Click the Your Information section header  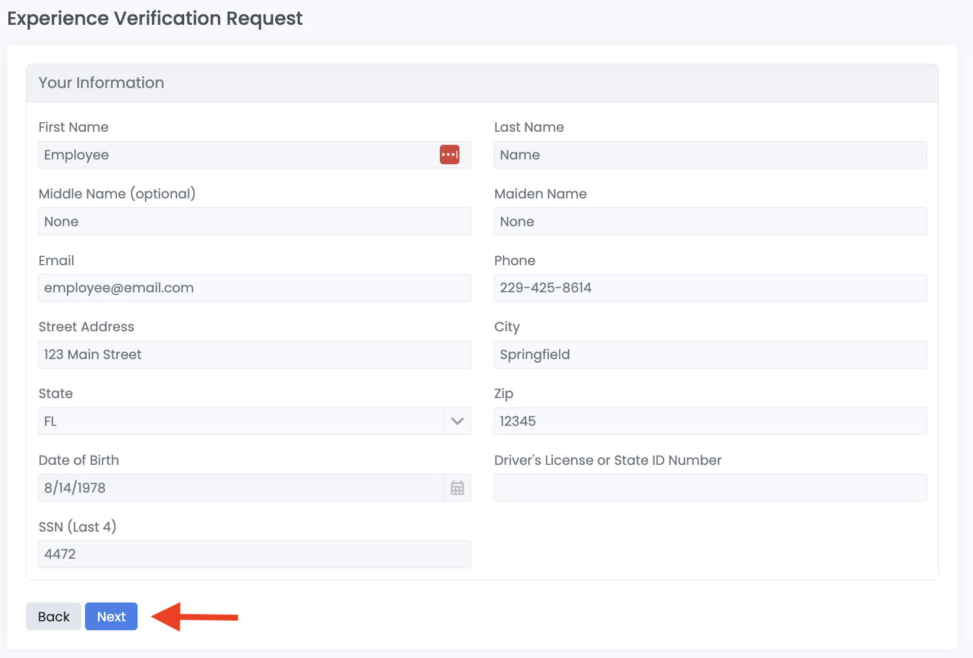(x=102, y=83)
